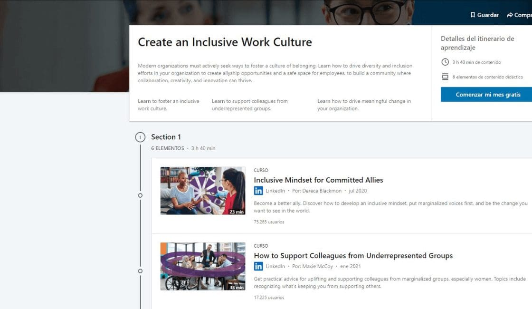Viewport: 532px width, 309px height.
Task: Open How to Support Colleagues from Underrepresented Groups
Action: (x=353, y=255)
